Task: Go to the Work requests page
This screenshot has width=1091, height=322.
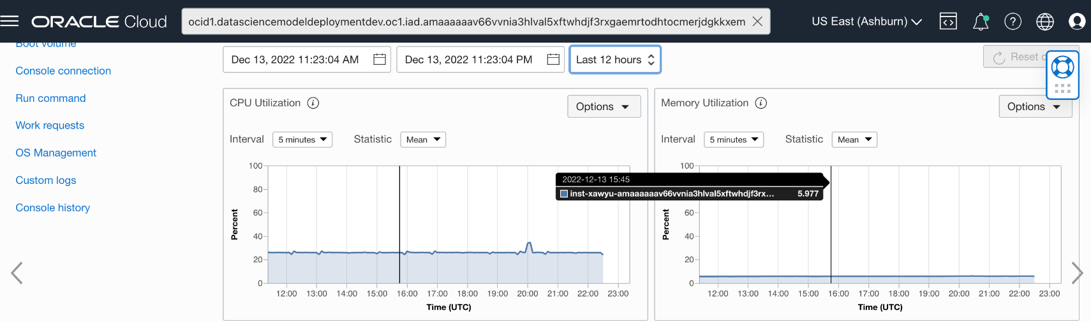Action: 50,125
